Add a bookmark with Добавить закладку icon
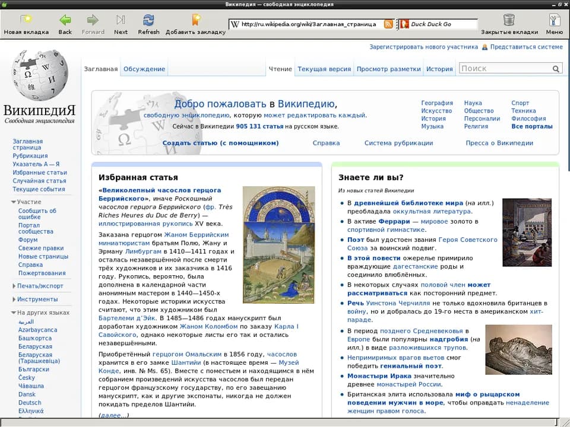Image resolution: width=570 pixels, height=427 pixels. 195,20
